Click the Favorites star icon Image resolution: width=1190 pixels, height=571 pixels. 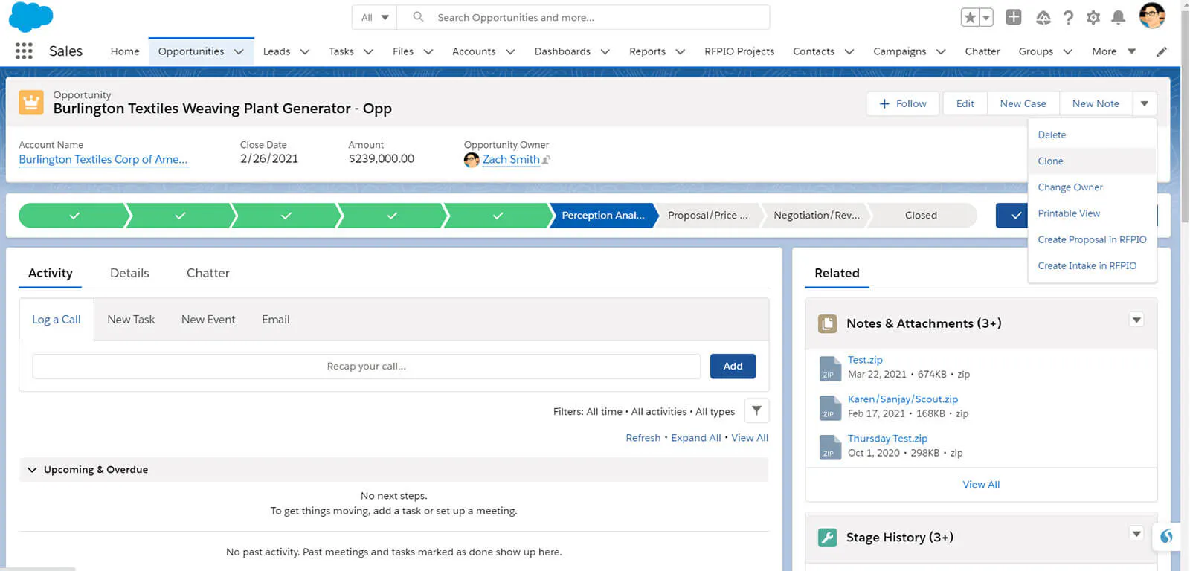tap(970, 17)
